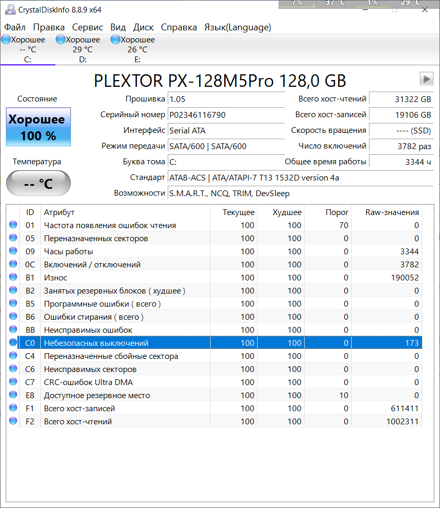
Task: Click status icon for attribute C4
Action: click(x=13, y=355)
